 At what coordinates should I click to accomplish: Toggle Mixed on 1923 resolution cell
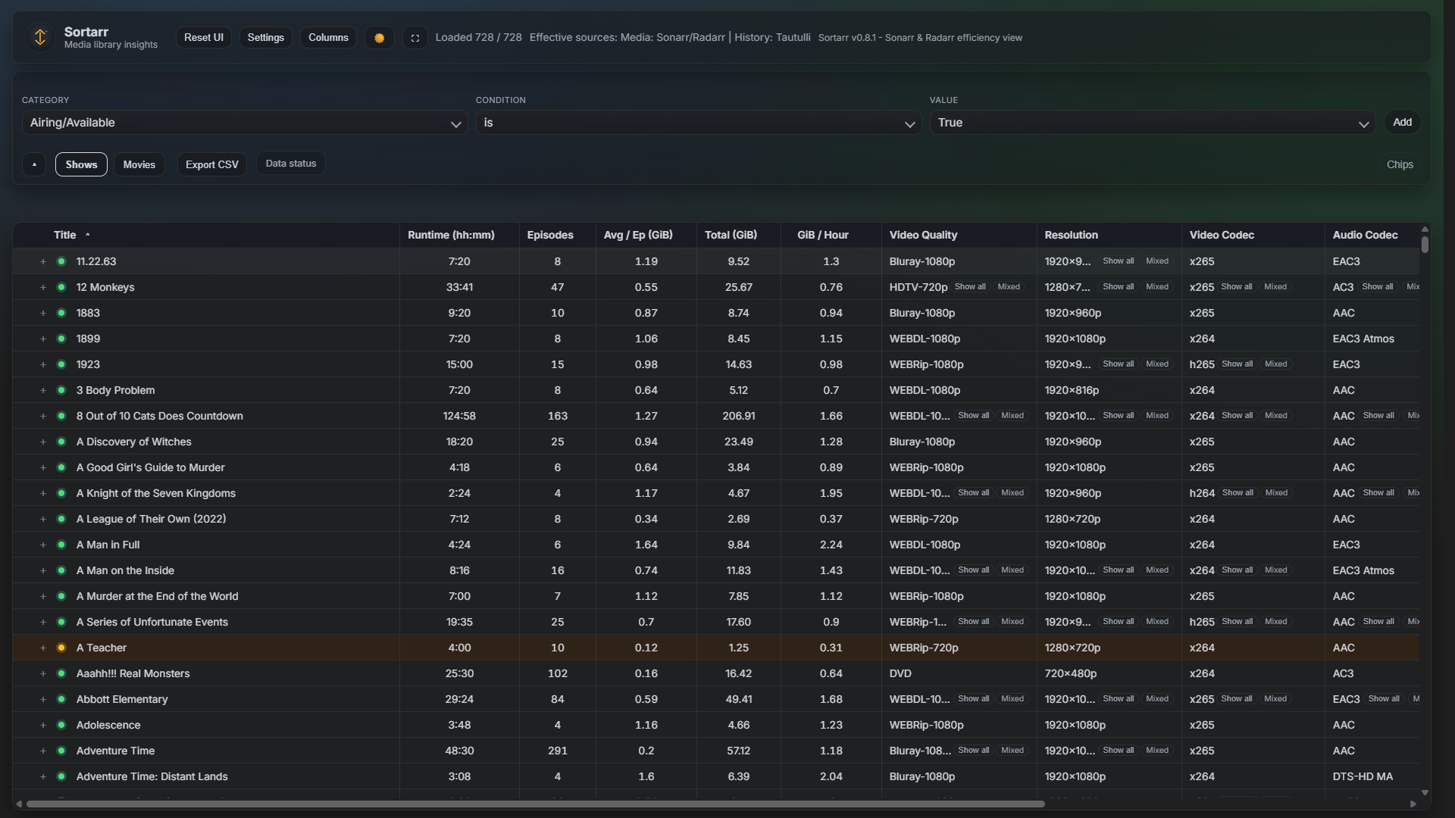pos(1156,364)
